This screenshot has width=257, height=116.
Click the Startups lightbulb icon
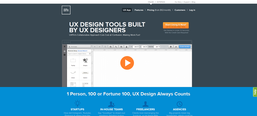point(78,104)
